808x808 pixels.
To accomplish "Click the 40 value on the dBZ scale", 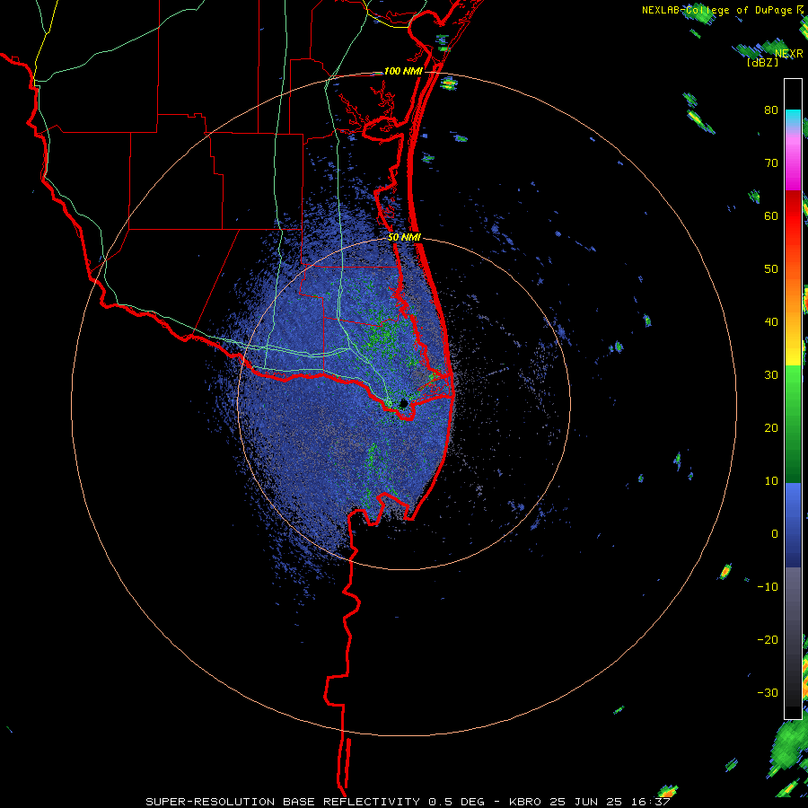I will 771,322.
